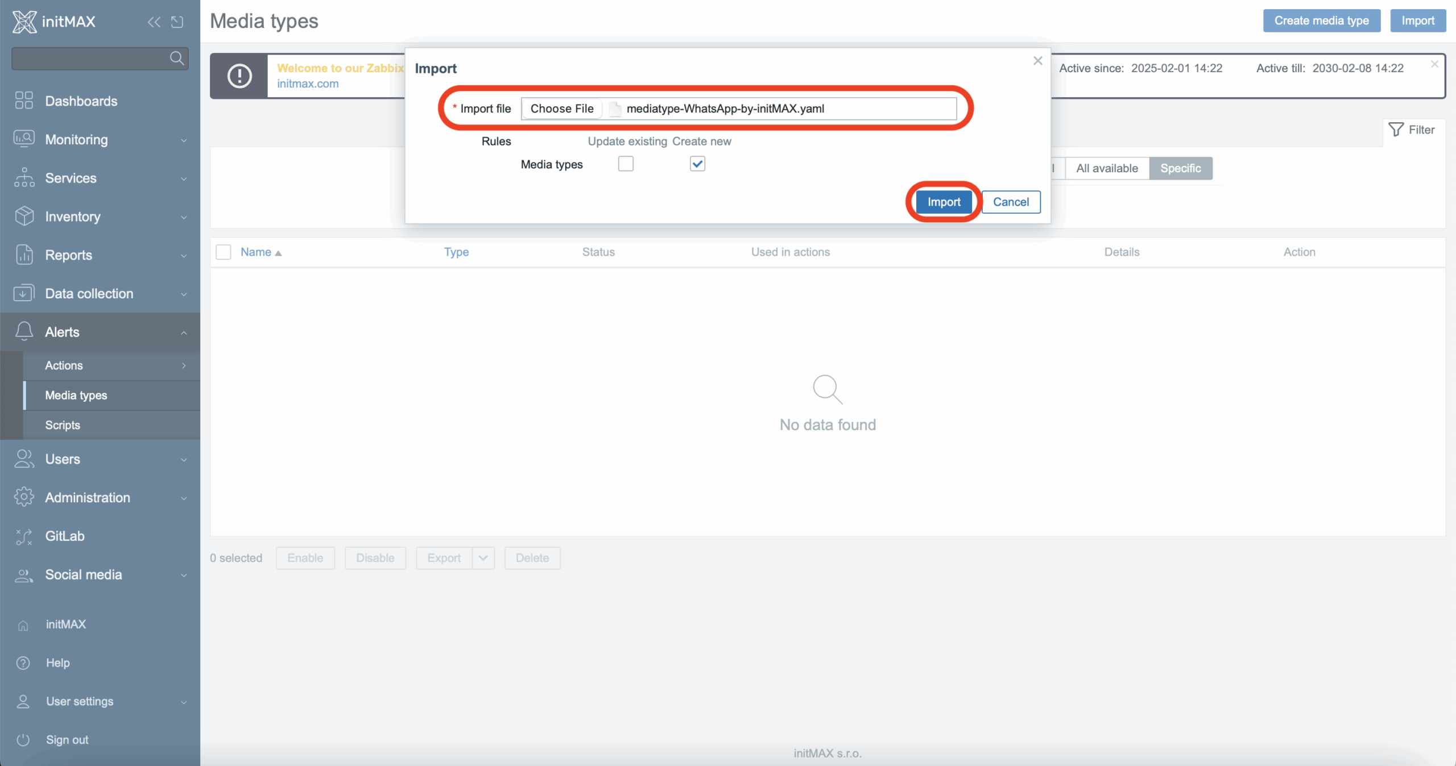Uncheck Create new checkbox for Media types
The width and height of the screenshot is (1456, 766).
[x=697, y=164]
